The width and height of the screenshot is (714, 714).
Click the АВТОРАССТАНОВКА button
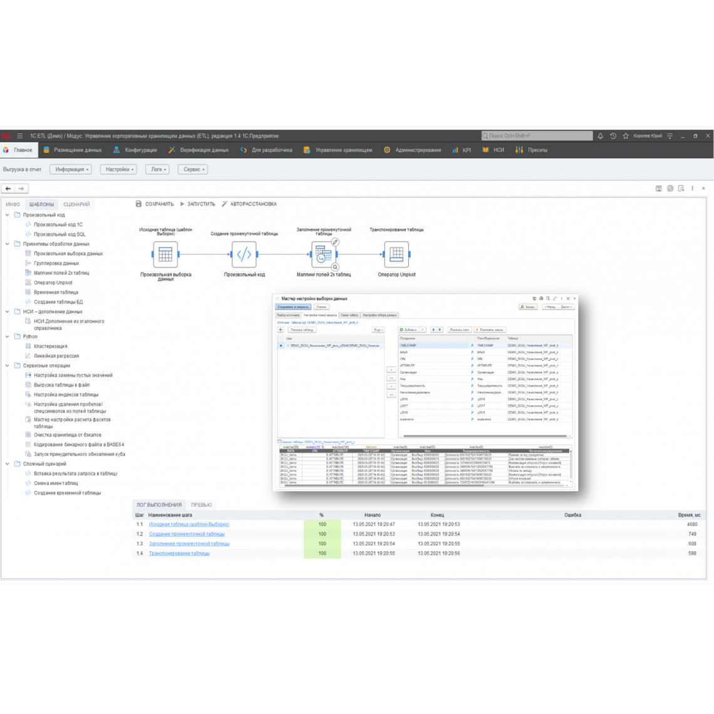[249, 204]
